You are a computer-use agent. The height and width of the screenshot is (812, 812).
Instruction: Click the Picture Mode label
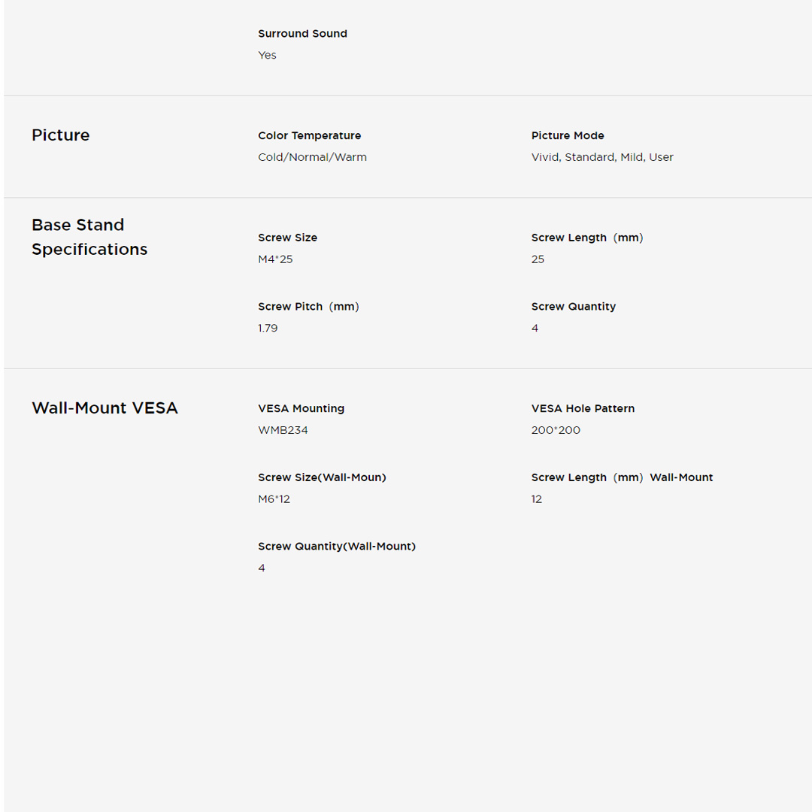tap(567, 135)
